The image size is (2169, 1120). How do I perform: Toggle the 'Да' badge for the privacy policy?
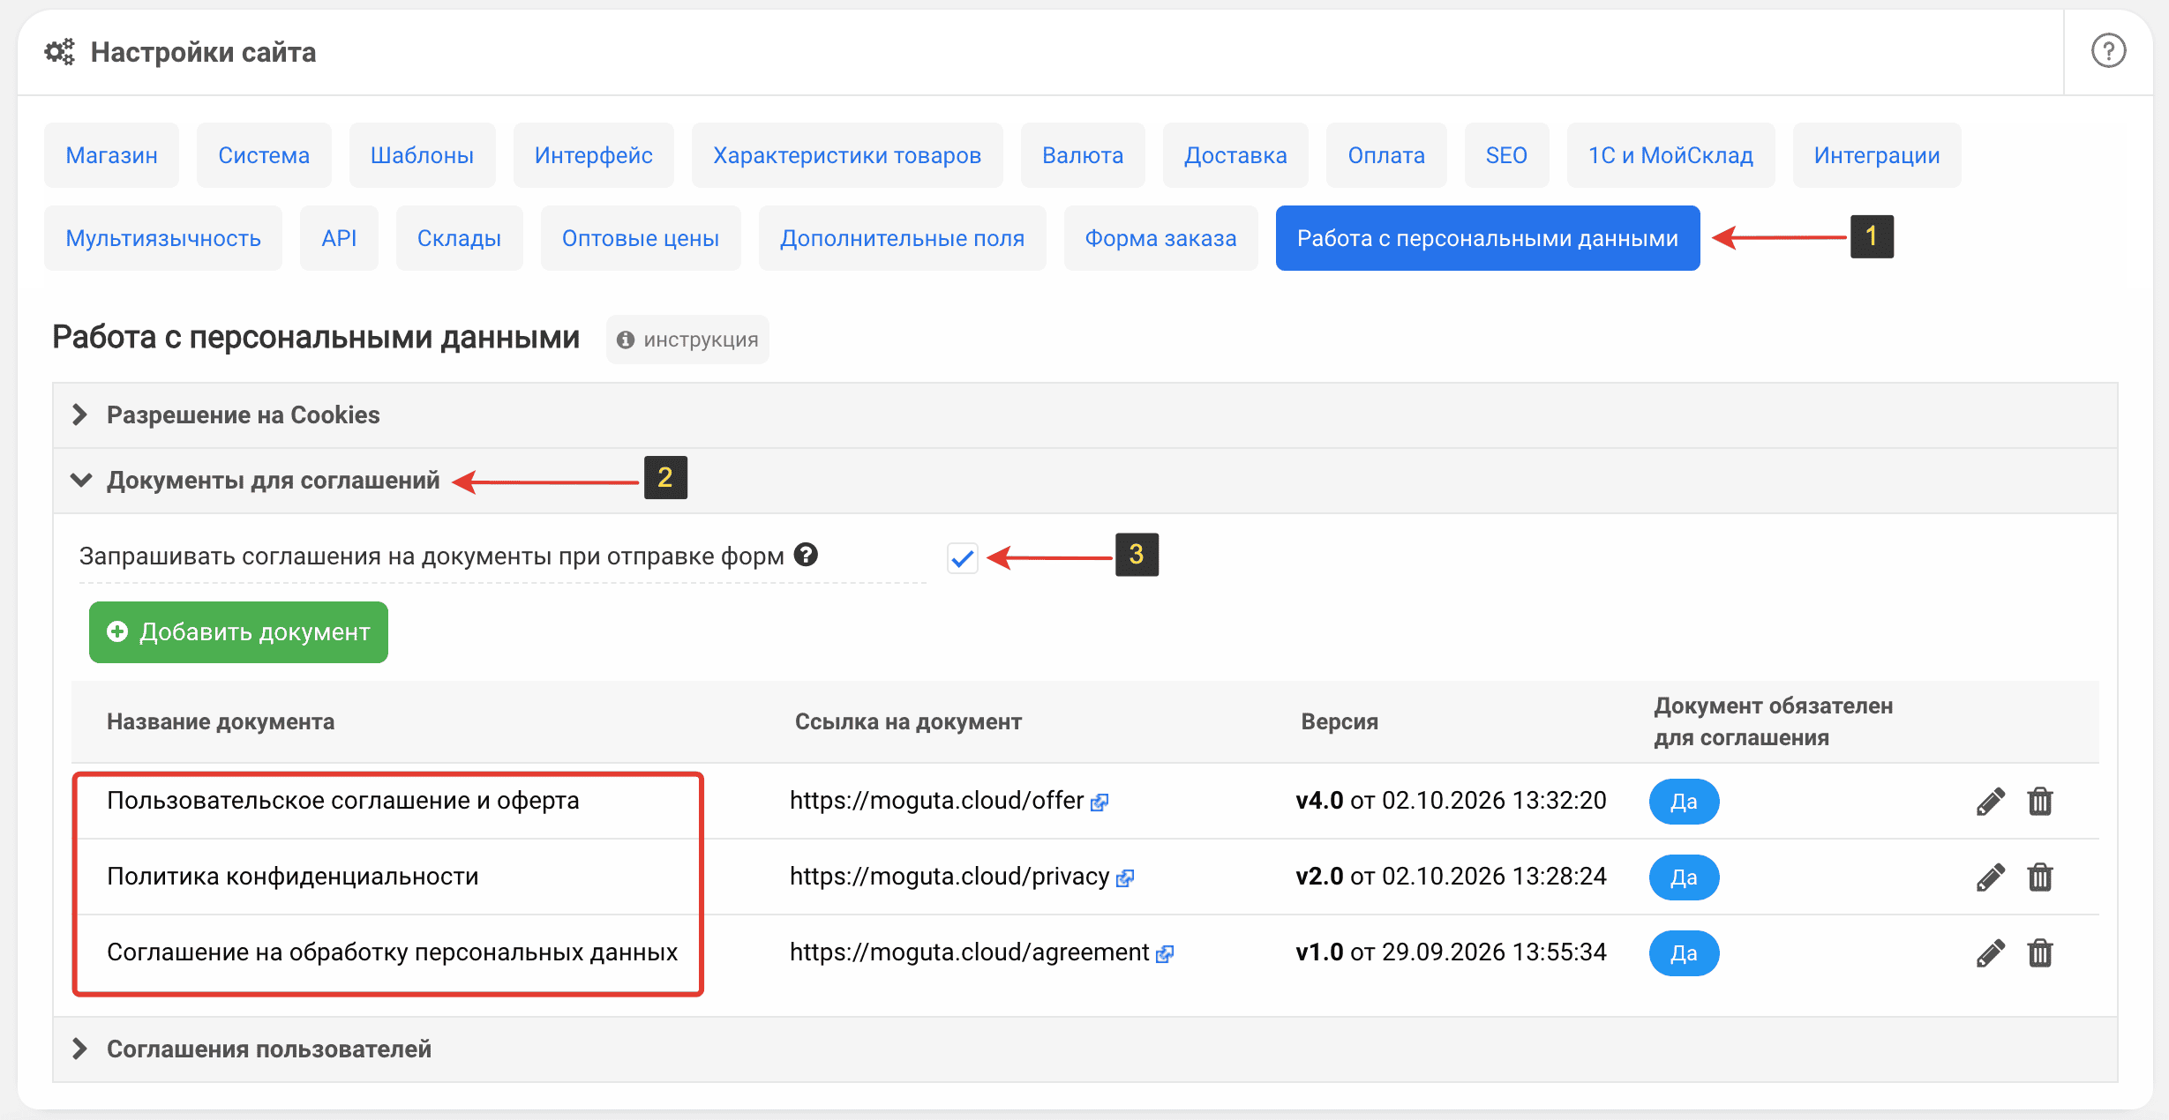[x=1684, y=877]
